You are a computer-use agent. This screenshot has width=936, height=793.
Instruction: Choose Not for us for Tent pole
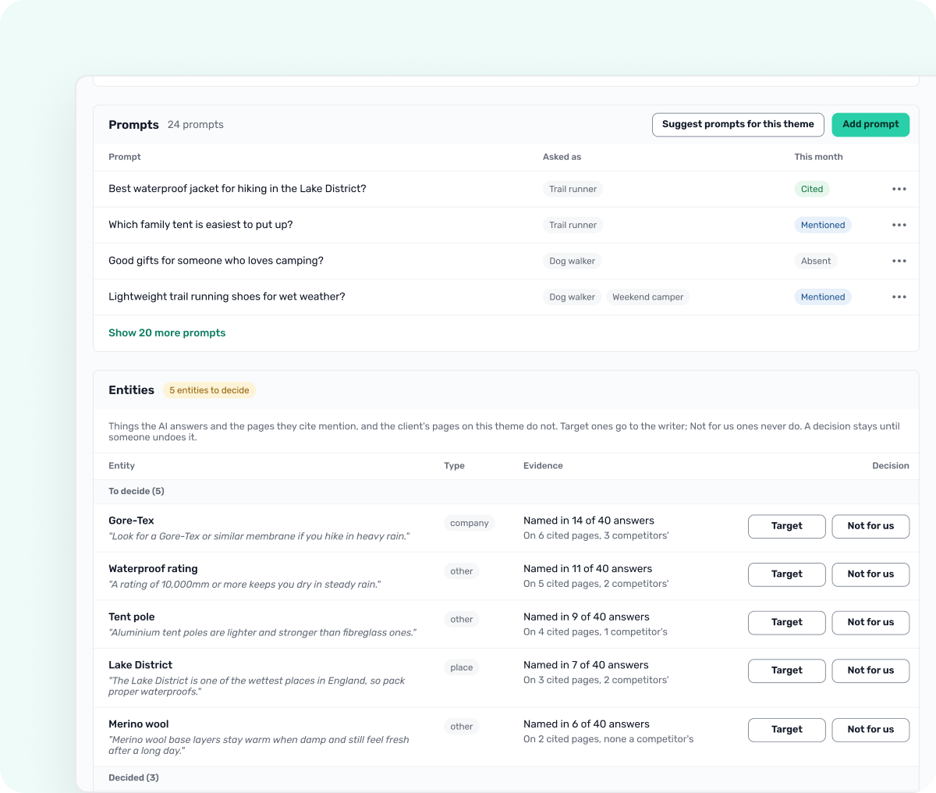coord(870,623)
